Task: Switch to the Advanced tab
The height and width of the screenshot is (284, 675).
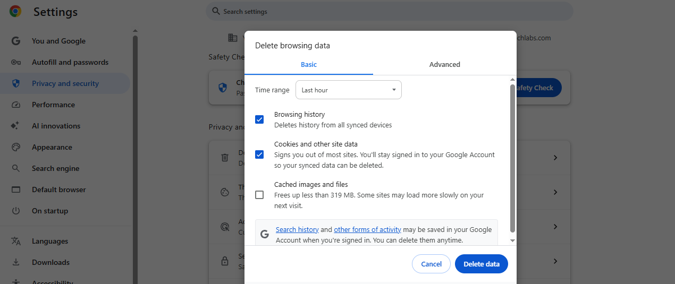Action: coord(444,64)
